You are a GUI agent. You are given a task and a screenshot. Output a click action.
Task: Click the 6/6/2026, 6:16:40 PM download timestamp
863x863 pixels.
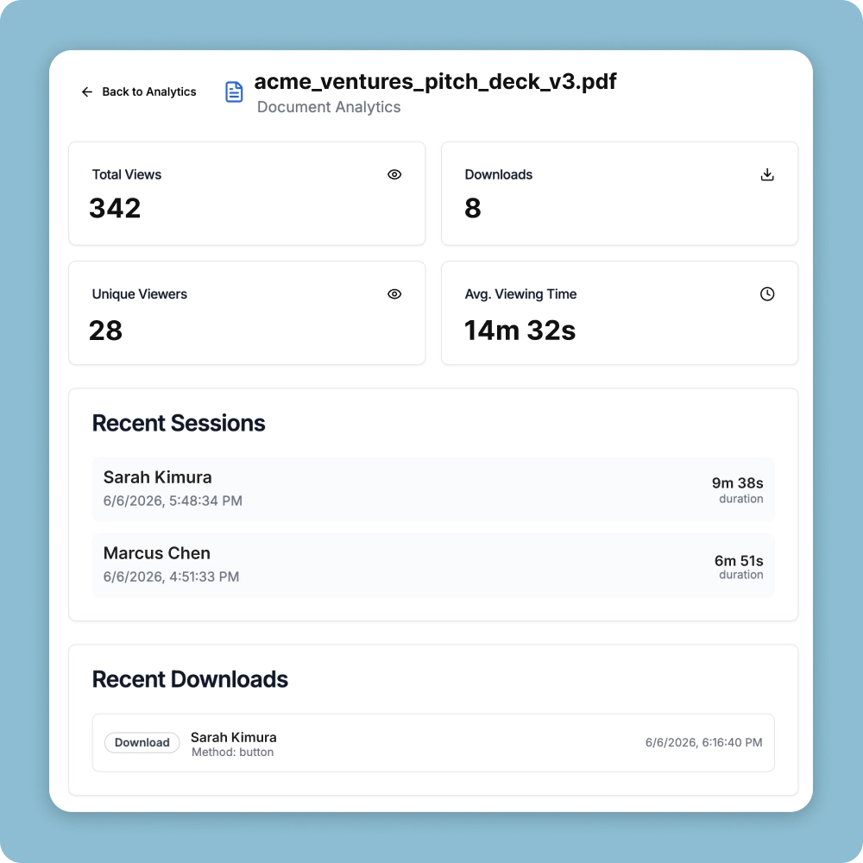tap(704, 742)
